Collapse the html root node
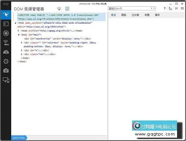 (15, 23)
